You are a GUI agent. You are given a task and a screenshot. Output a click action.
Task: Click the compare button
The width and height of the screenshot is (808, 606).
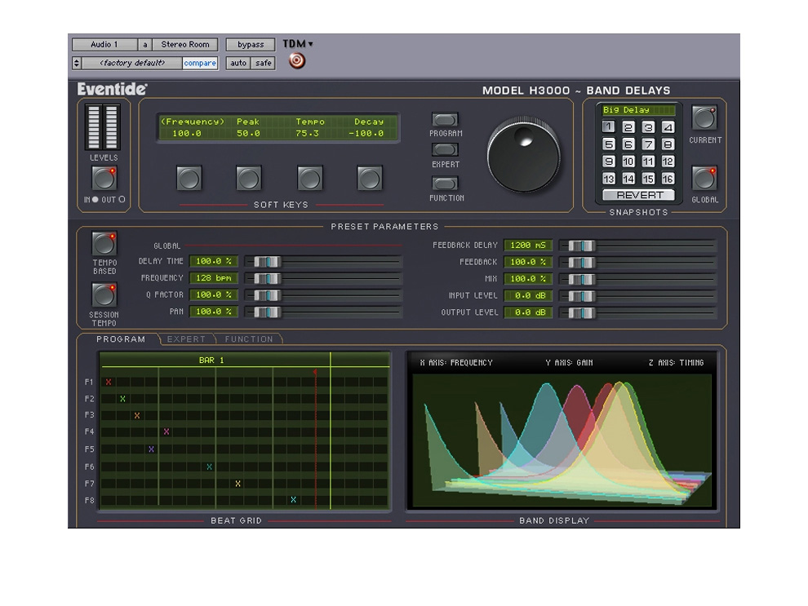[200, 63]
